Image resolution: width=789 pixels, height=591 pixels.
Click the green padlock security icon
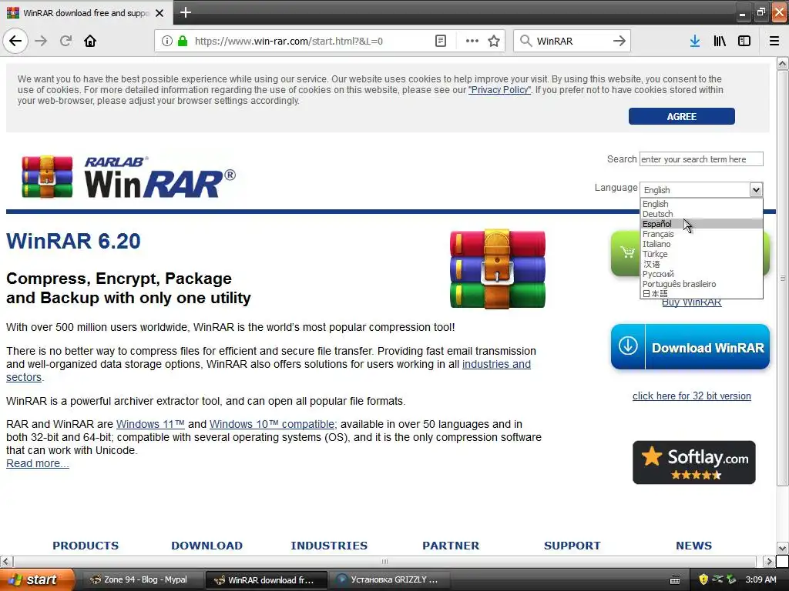pos(183,41)
